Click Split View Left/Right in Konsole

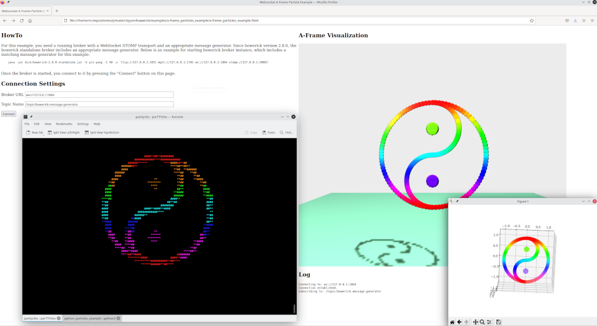[x=64, y=133]
